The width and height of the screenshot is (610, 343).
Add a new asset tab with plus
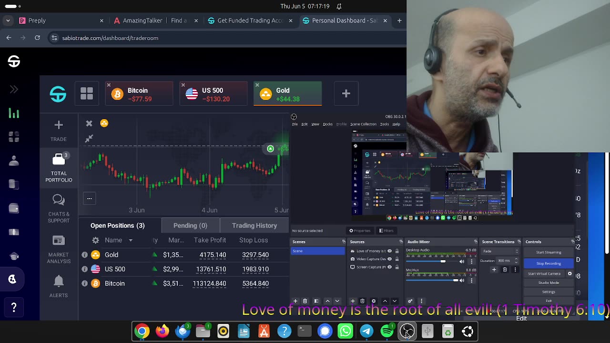pyautogui.click(x=346, y=93)
